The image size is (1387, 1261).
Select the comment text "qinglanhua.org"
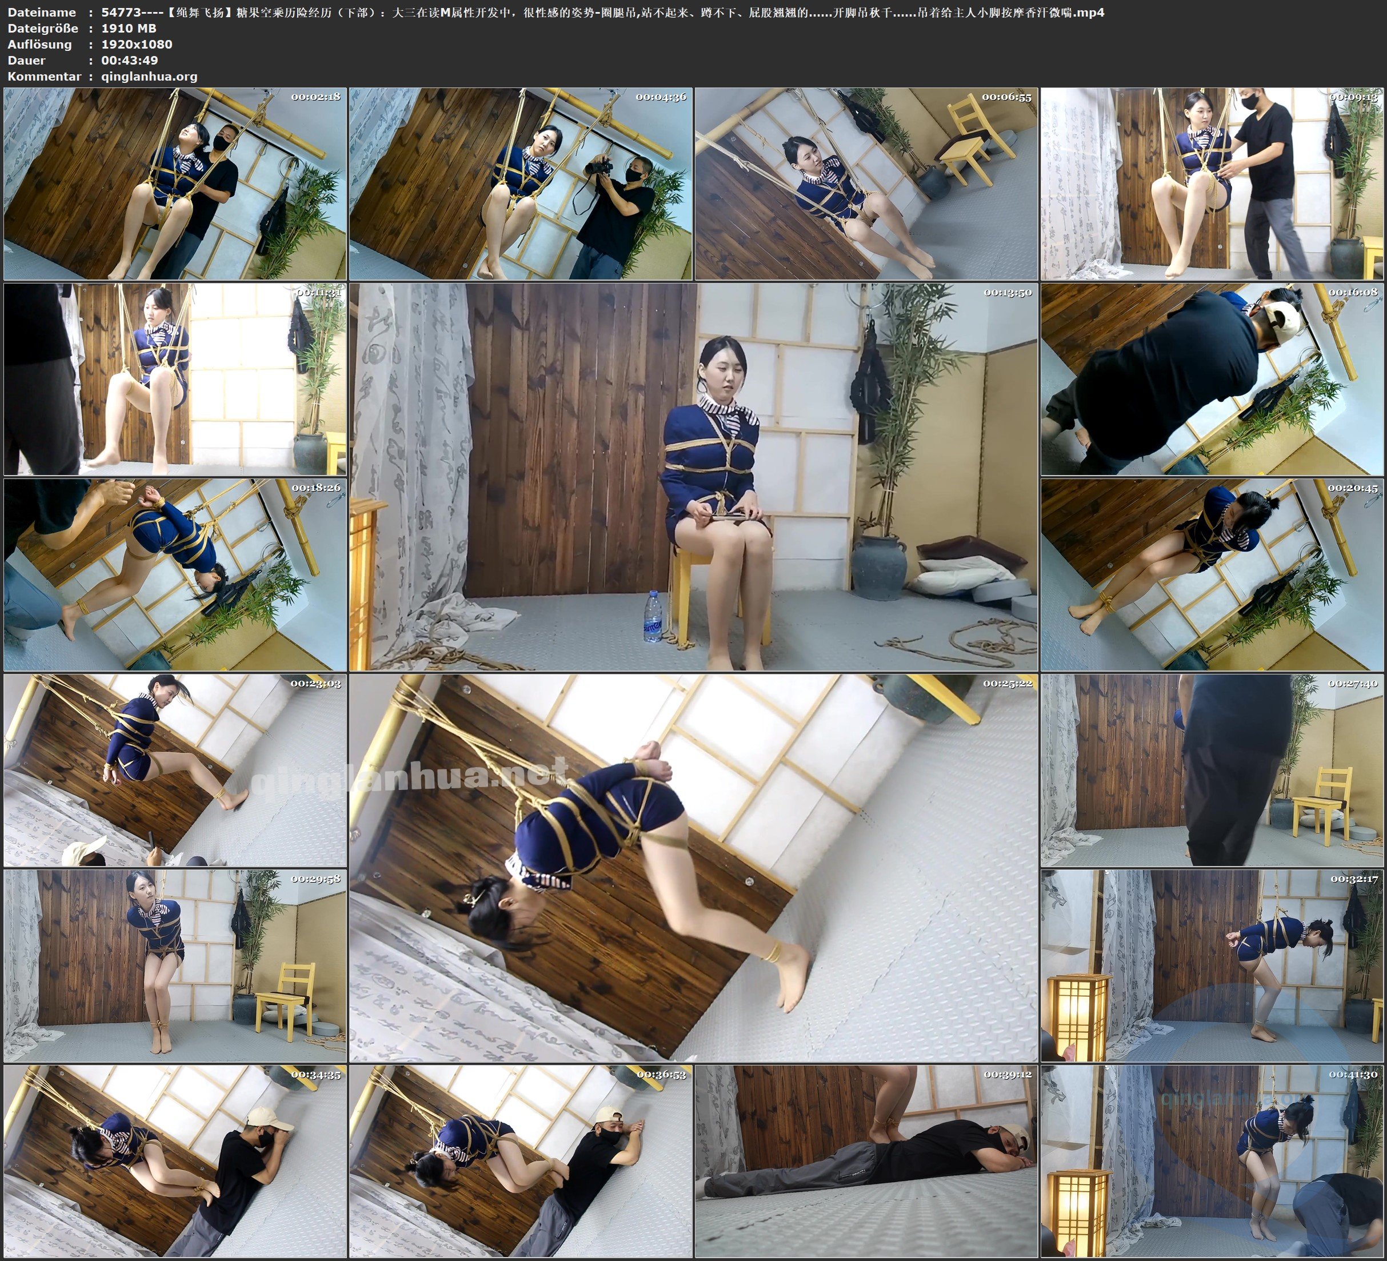149,77
